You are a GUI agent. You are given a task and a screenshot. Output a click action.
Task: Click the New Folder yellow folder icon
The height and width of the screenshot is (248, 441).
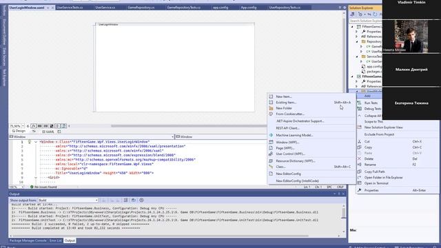271,108
